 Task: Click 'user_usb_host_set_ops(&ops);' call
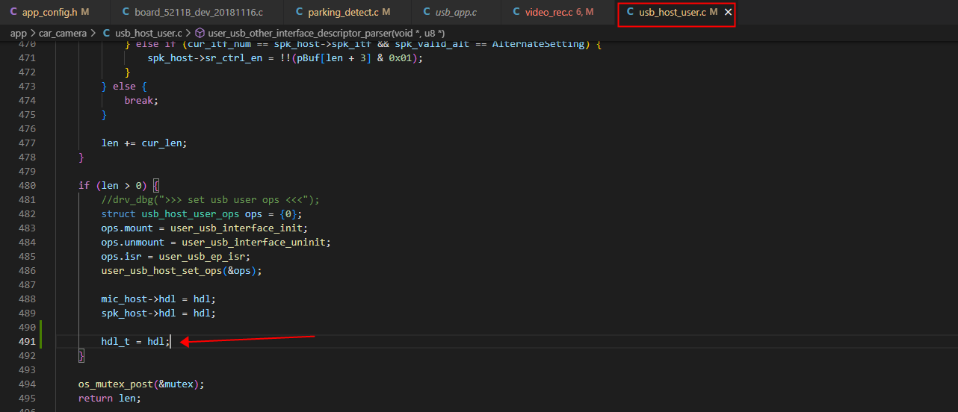coord(182,271)
